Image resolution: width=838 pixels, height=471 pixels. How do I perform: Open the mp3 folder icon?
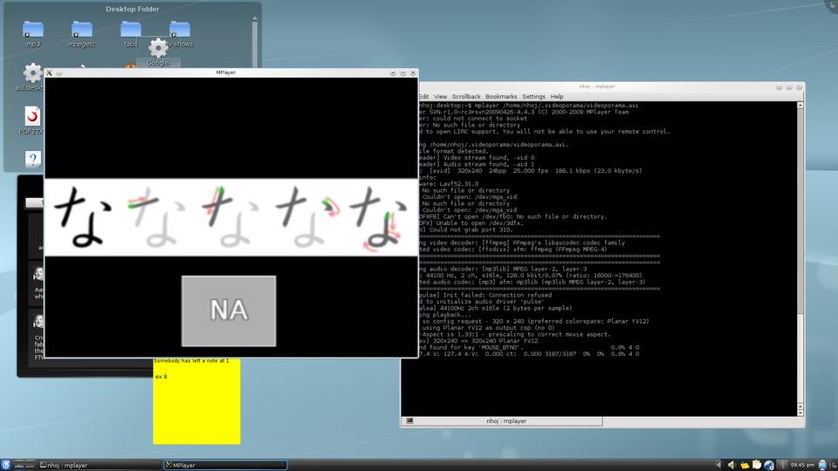tap(33, 31)
